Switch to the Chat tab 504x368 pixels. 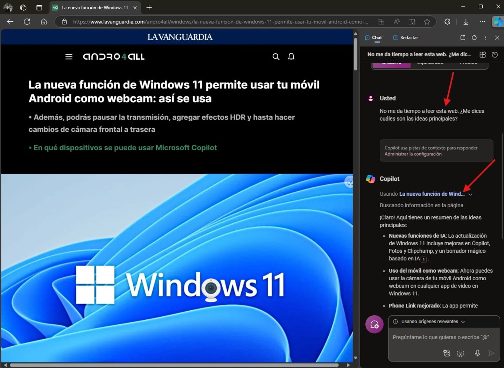[x=373, y=37]
